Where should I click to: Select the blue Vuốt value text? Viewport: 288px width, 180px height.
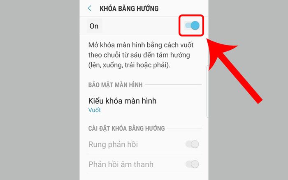tap(94, 110)
